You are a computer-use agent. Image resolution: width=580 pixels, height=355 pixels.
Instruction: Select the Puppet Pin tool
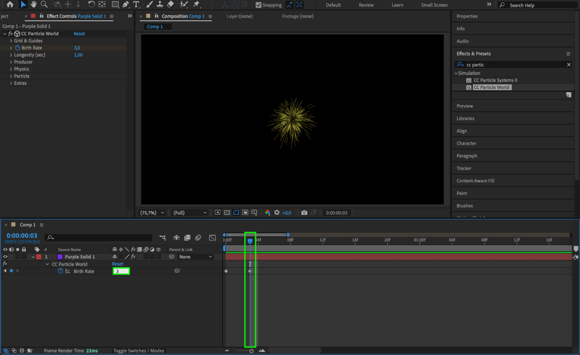tap(196, 4)
